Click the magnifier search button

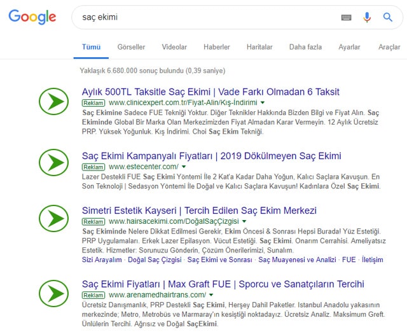click(x=388, y=17)
